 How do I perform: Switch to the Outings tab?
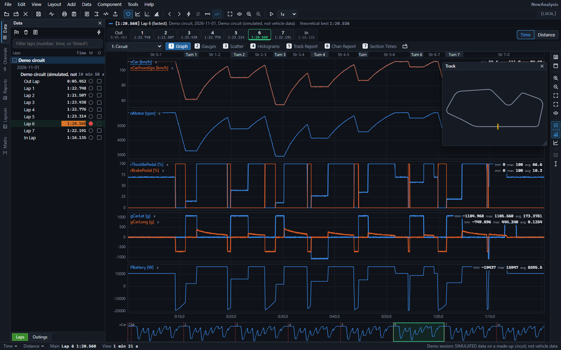40,337
